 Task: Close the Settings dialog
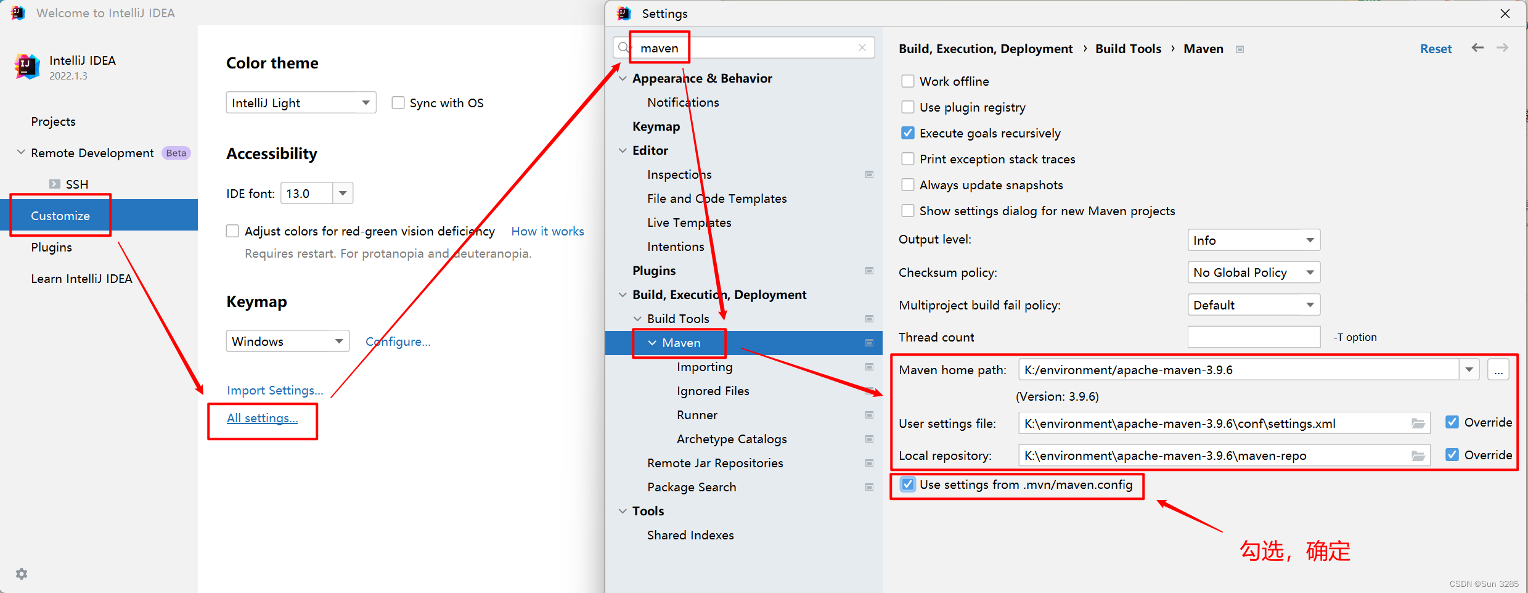(1505, 14)
